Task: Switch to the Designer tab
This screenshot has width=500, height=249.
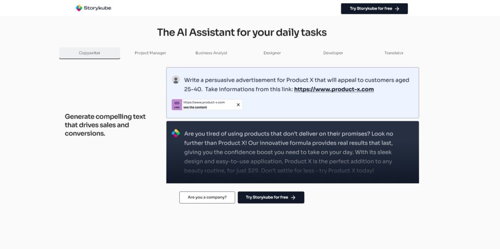Action: coord(272,53)
